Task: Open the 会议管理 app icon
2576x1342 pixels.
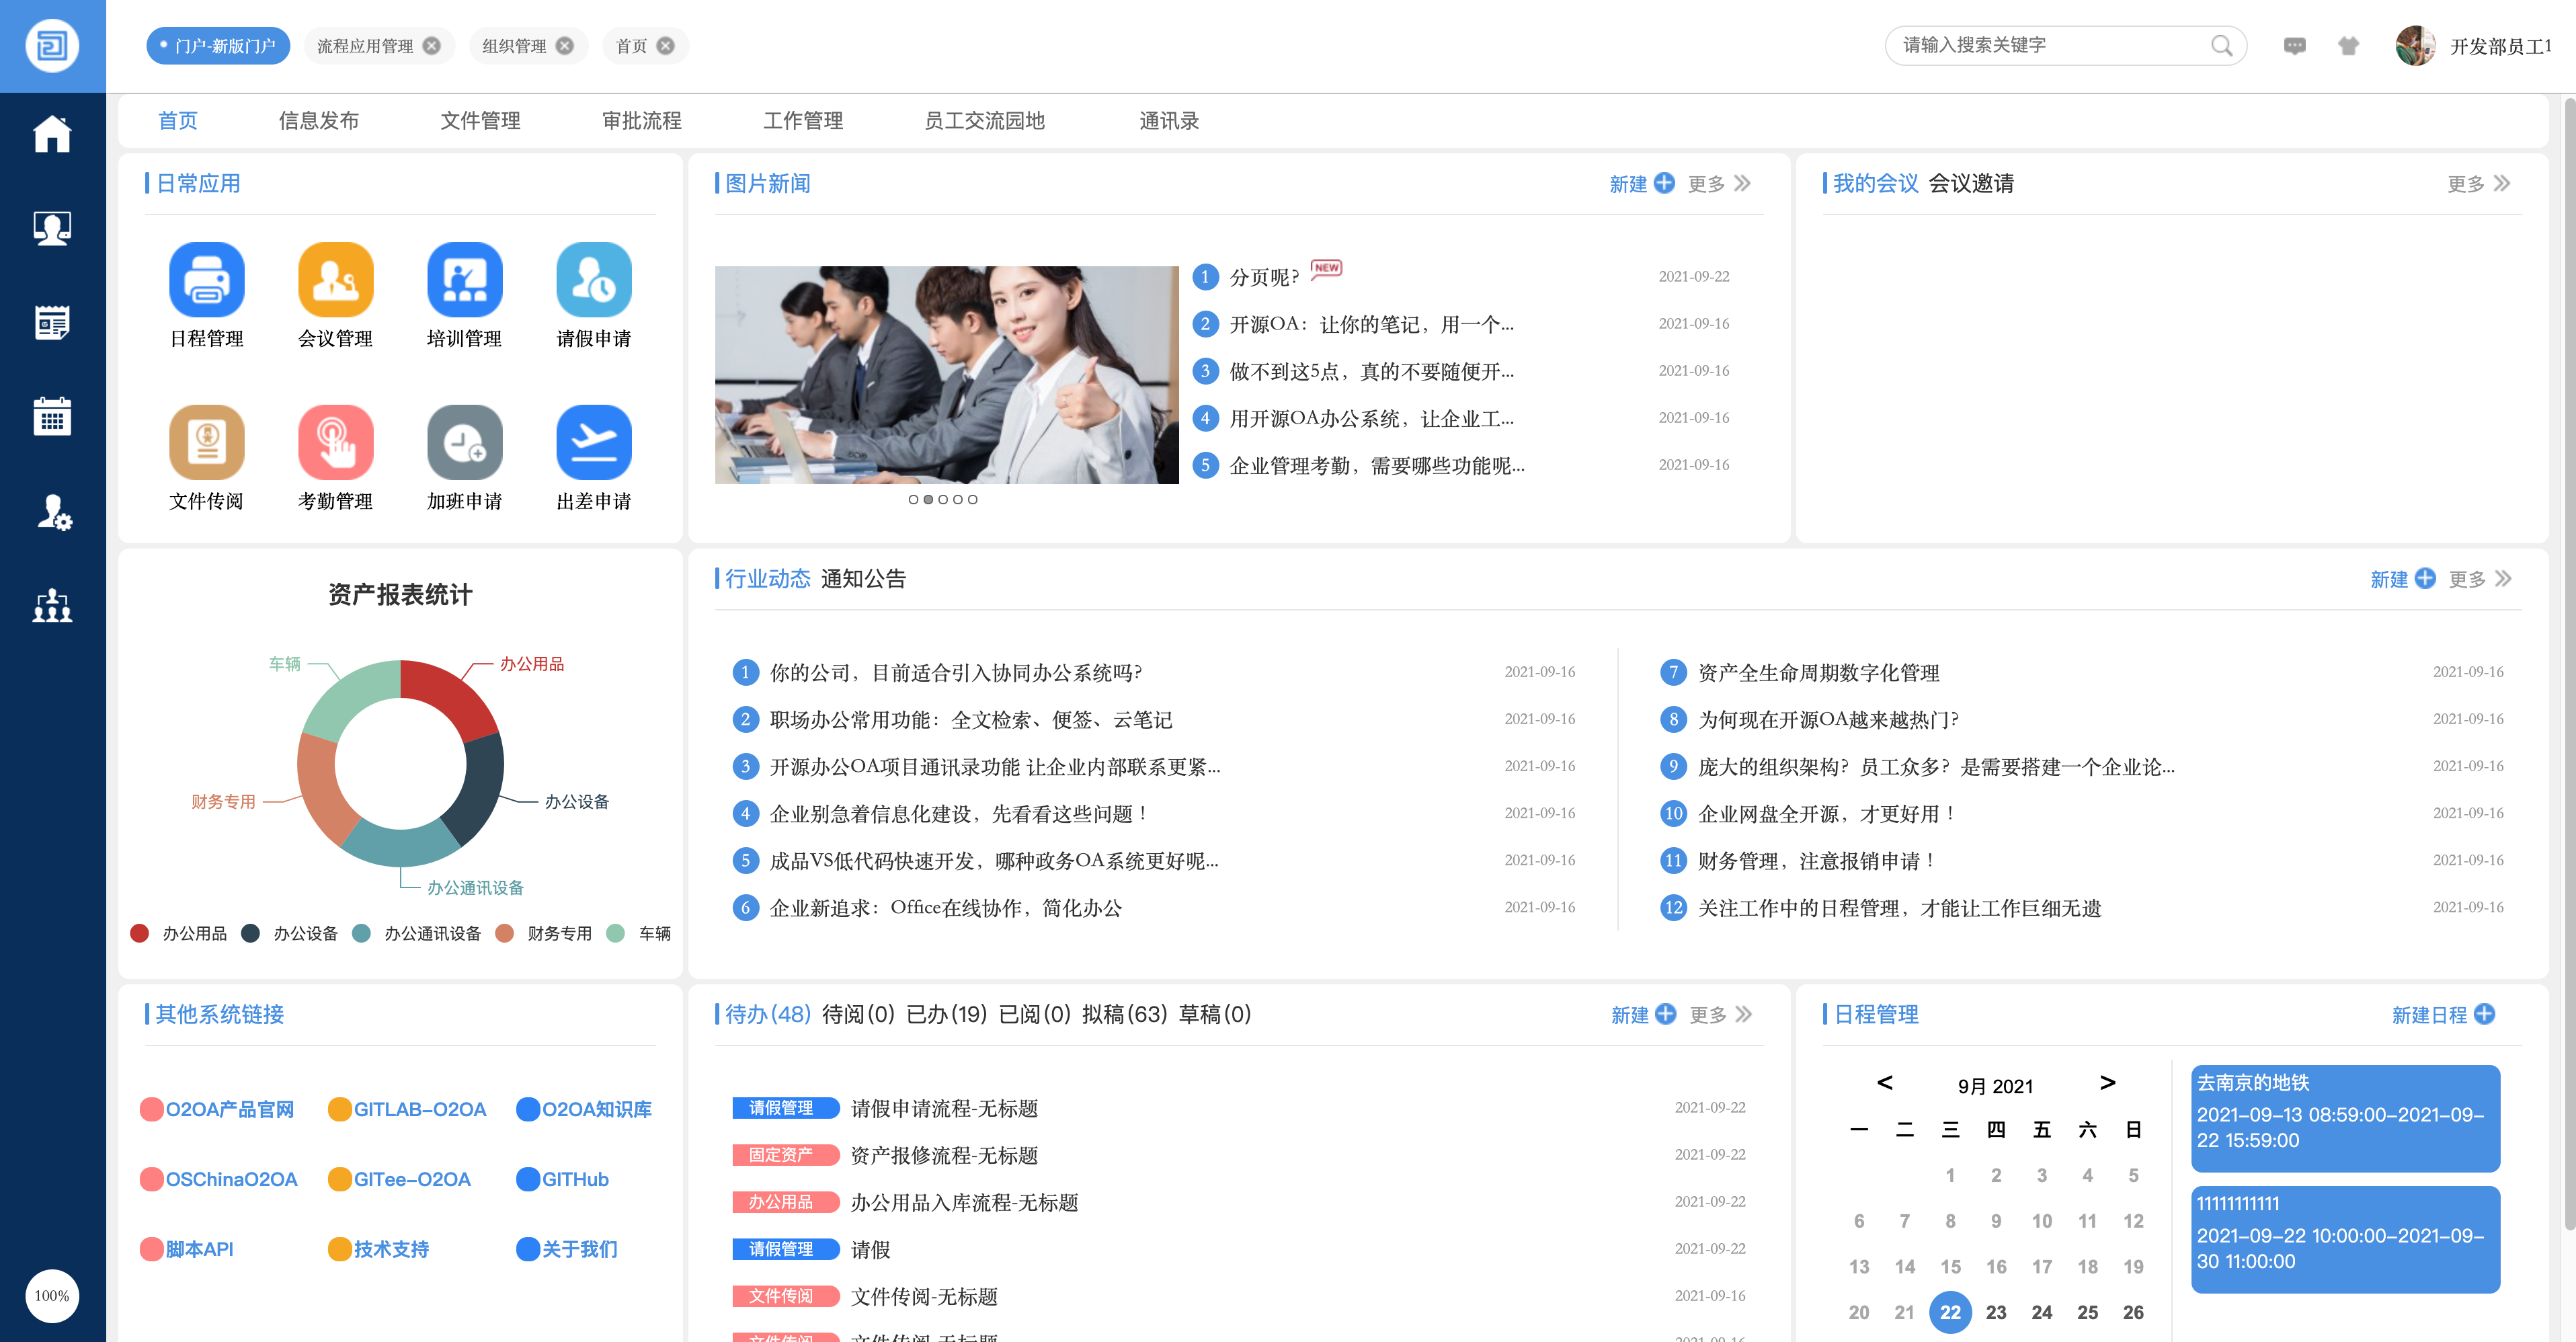Action: click(x=335, y=280)
